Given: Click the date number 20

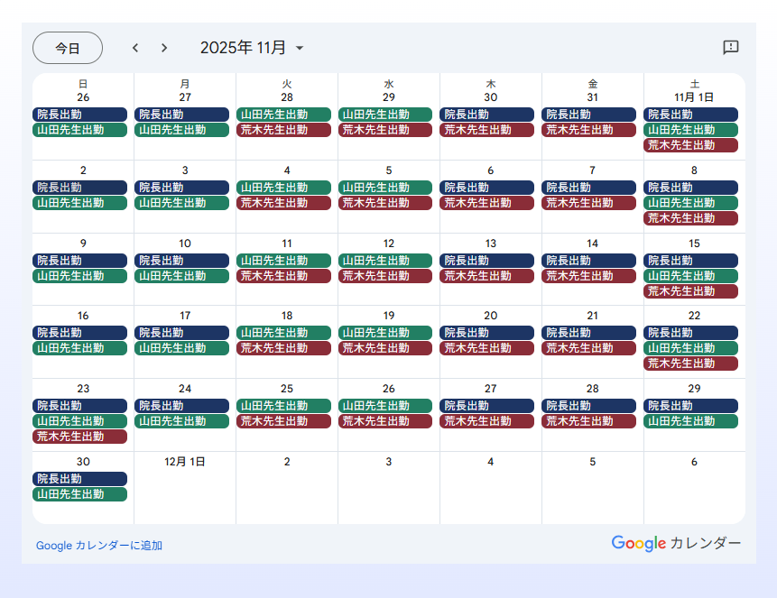Looking at the screenshot, I should [x=491, y=316].
